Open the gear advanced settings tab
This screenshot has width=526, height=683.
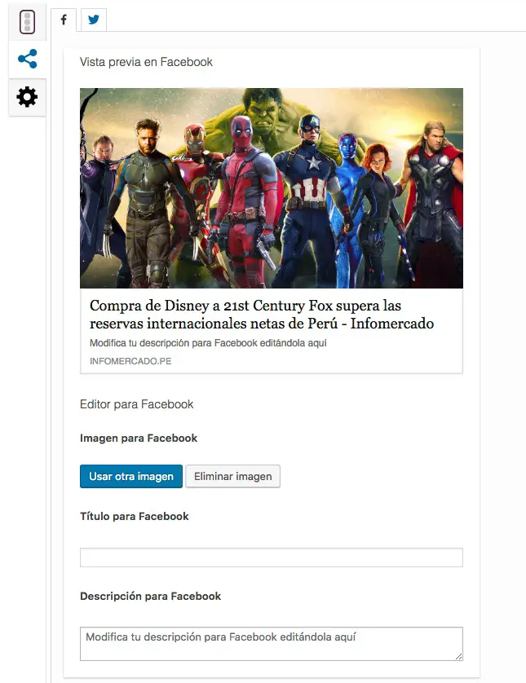point(27,97)
